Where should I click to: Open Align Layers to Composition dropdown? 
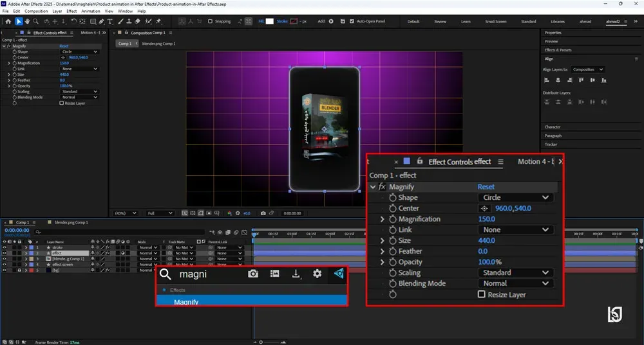click(588, 69)
